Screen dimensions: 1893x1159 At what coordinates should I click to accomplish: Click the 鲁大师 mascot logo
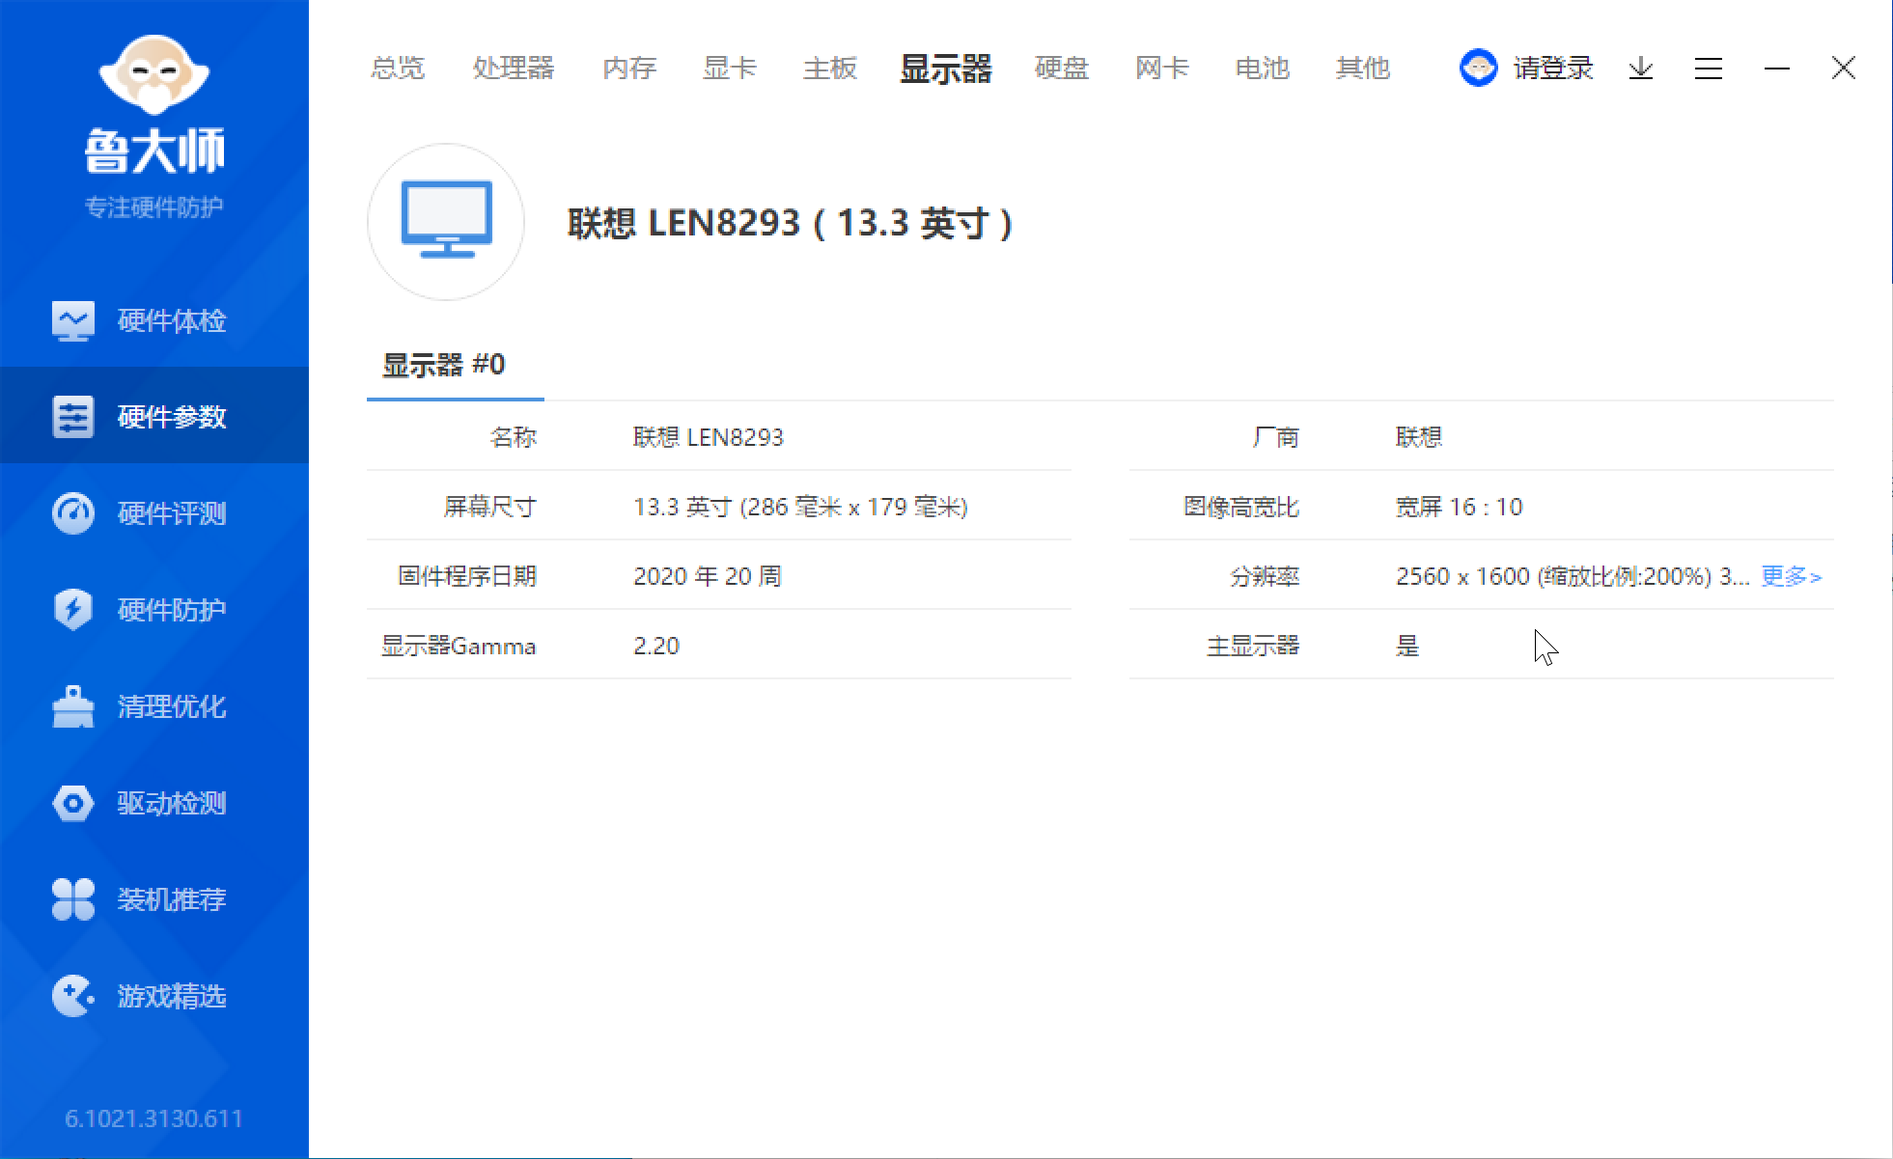pyautogui.click(x=154, y=74)
